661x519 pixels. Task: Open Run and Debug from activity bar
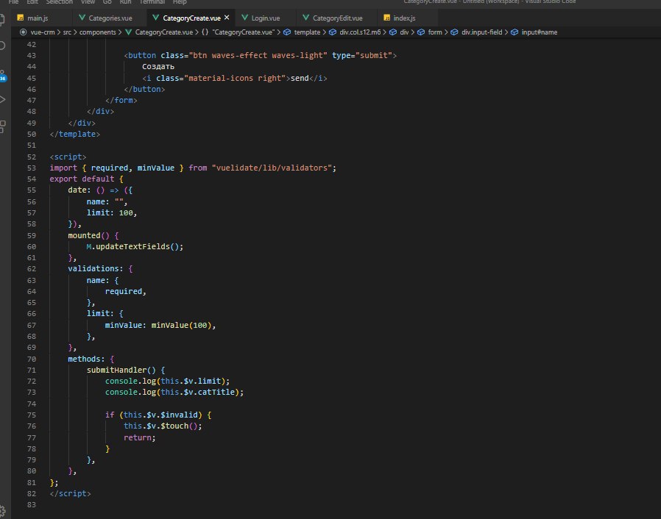[x=2, y=99]
